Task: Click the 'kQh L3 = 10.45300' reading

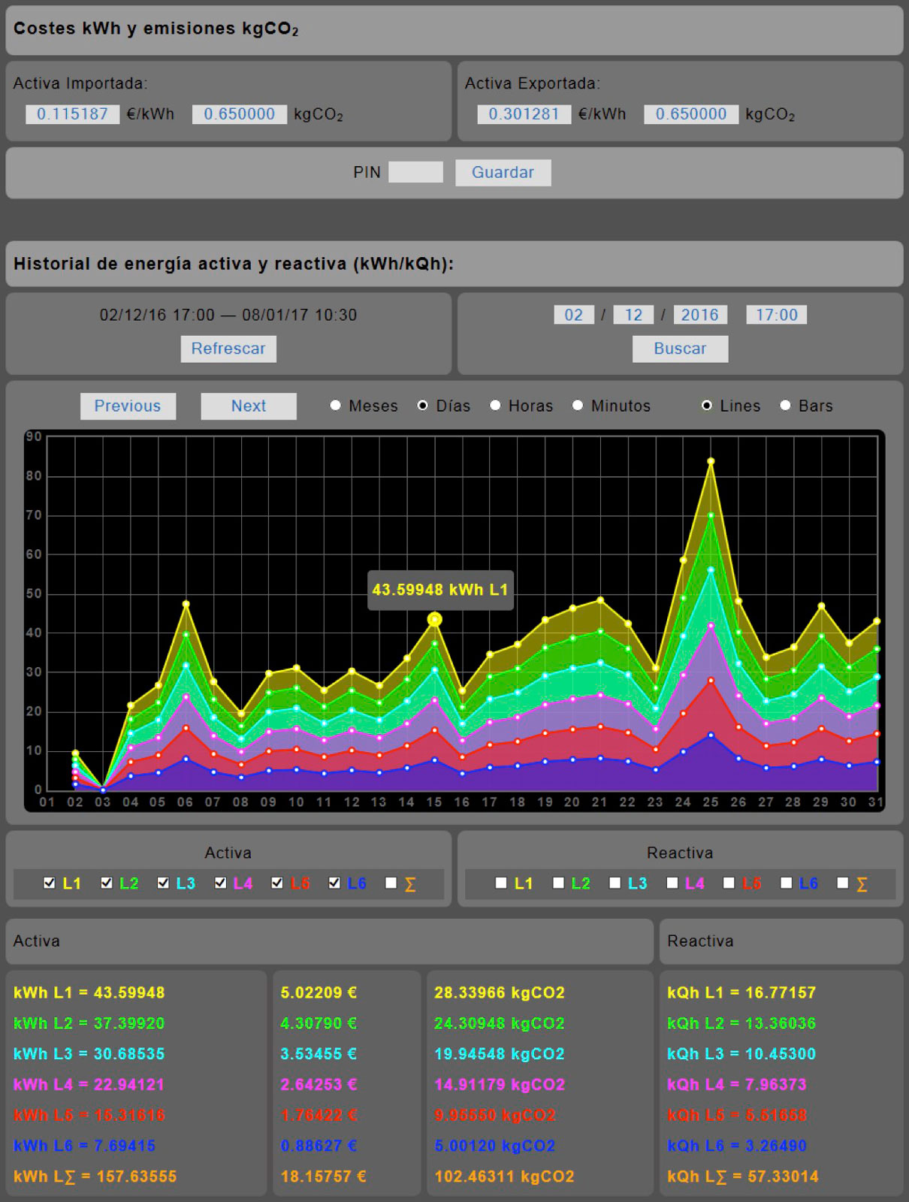Action: 741,1054
